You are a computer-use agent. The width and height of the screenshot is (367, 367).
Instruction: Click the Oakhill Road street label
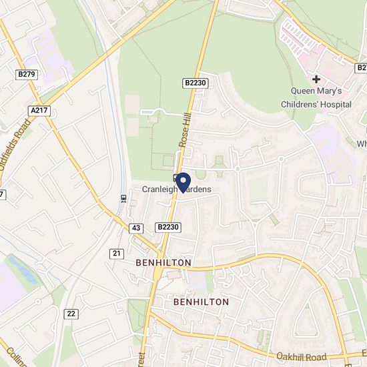tap(301, 357)
